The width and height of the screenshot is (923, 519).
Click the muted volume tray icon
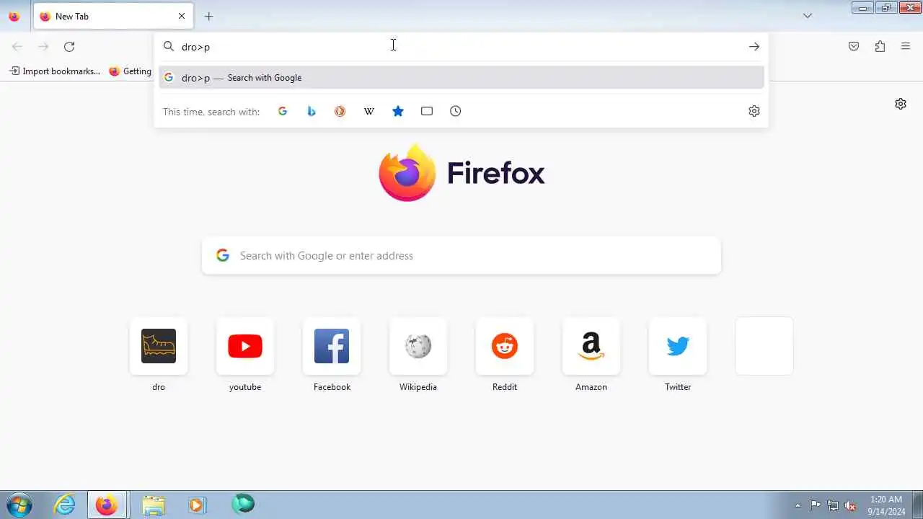(x=851, y=505)
